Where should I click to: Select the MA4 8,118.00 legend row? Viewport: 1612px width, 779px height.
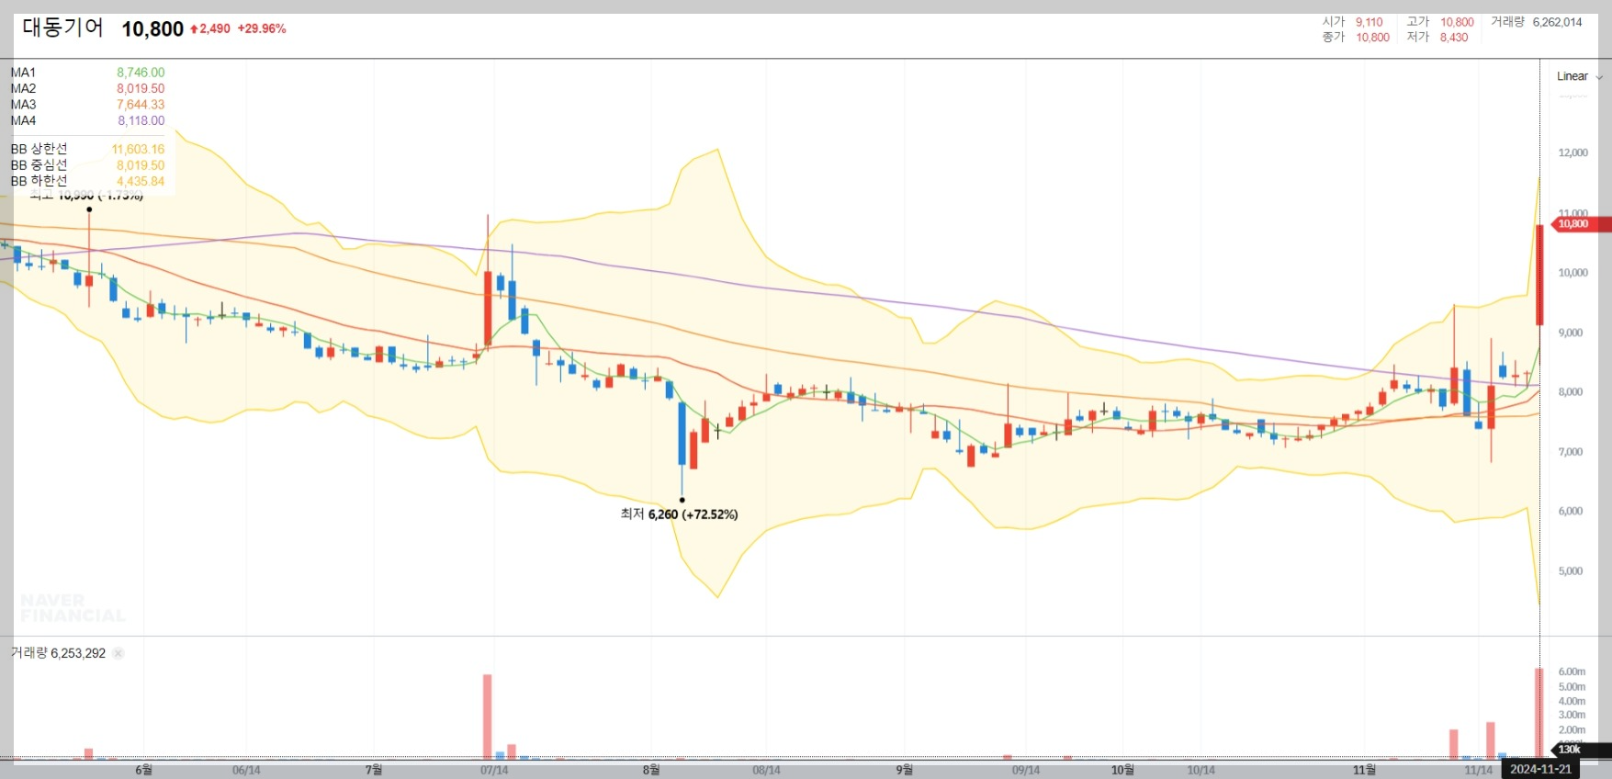pos(87,120)
